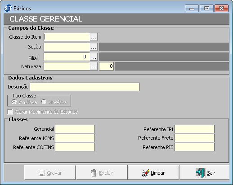Click the Gravar floppy disk icon
Screen dimensions: 233x185
(x=42, y=173)
